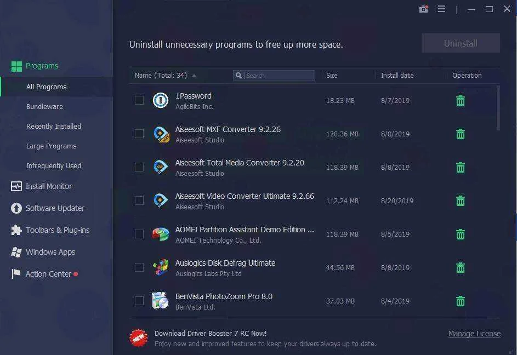Select the 1Password program name

pos(193,96)
